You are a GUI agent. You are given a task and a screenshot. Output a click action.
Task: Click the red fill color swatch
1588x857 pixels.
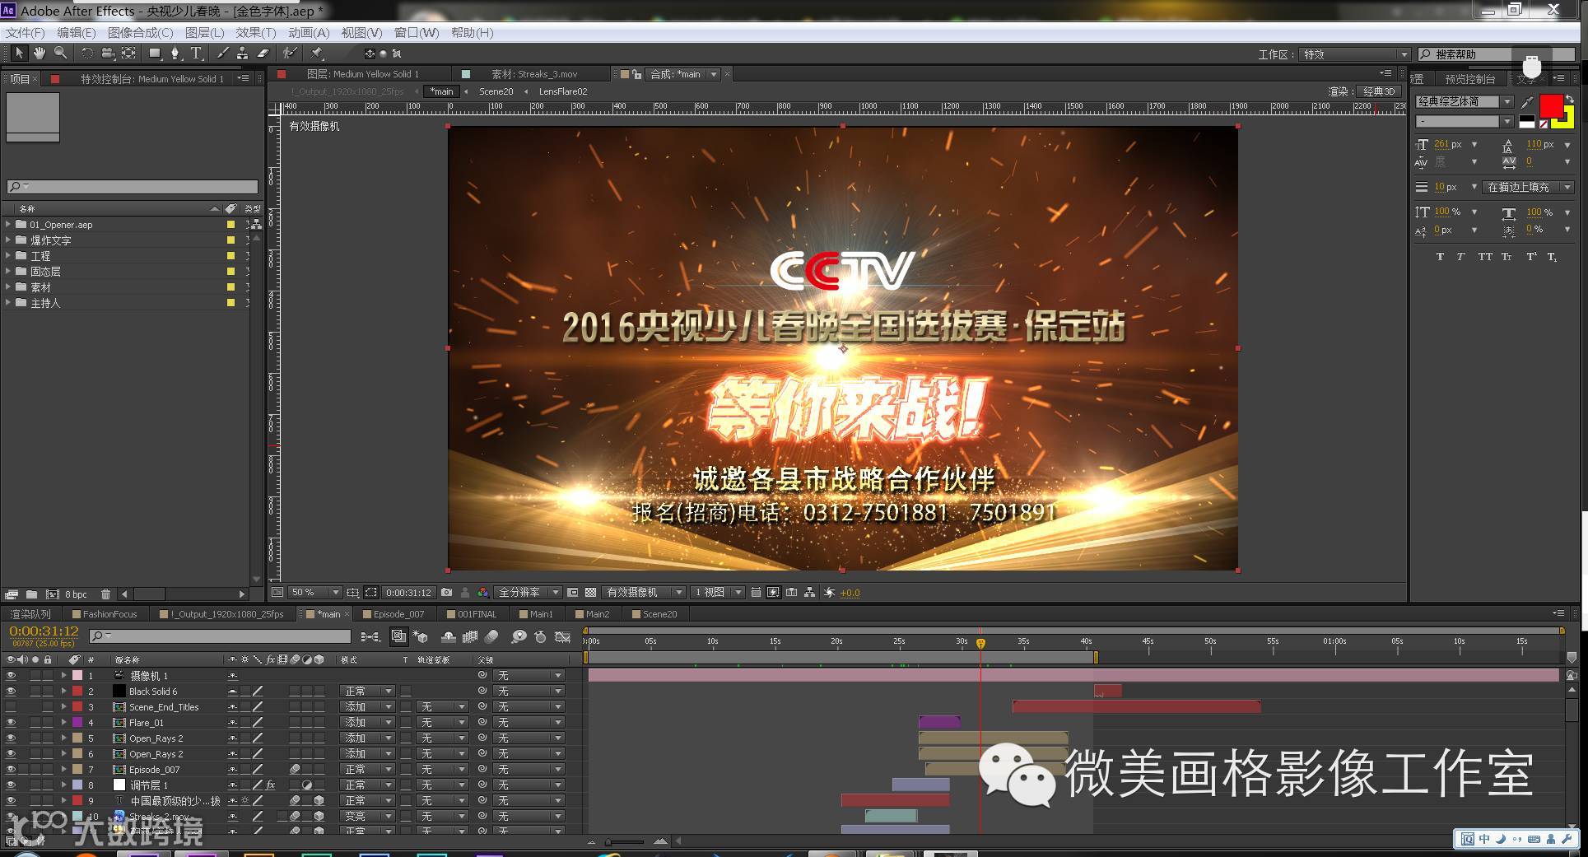point(1552,106)
